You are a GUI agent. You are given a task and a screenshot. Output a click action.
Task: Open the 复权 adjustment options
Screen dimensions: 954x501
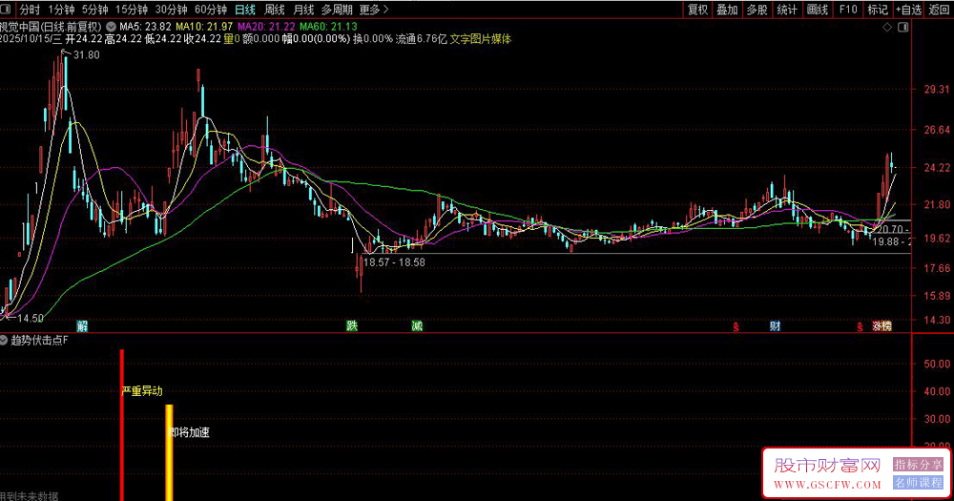pos(698,10)
